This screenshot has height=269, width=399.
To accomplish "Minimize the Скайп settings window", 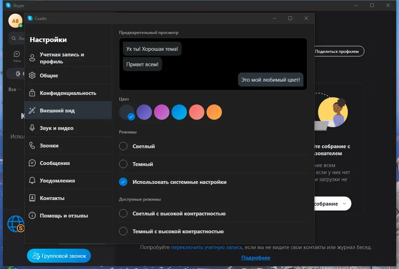I will pyautogui.click(x=274, y=18).
